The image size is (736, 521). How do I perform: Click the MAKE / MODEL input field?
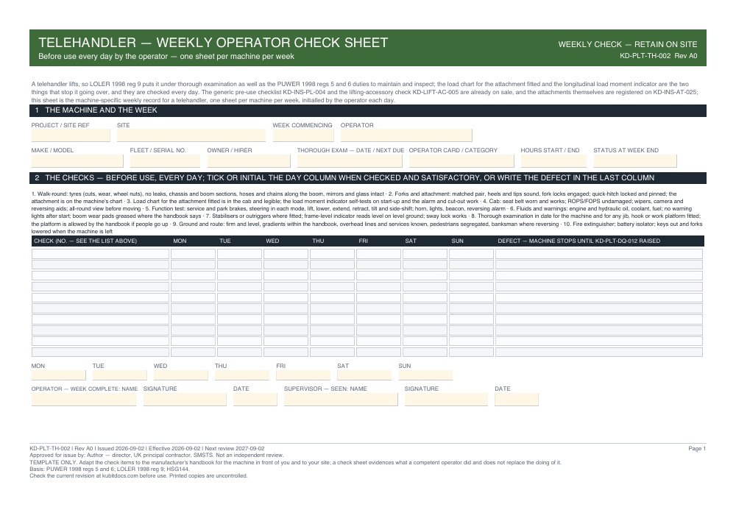click(x=77, y=161)
